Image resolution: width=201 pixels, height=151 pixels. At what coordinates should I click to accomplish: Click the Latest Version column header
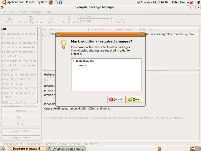127,29
